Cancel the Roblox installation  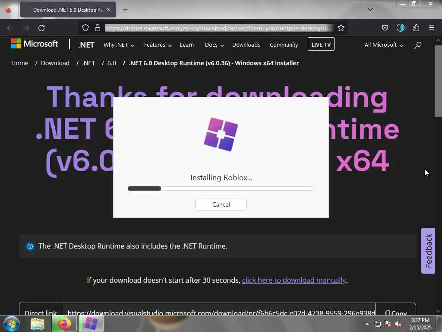click(221, 204)
